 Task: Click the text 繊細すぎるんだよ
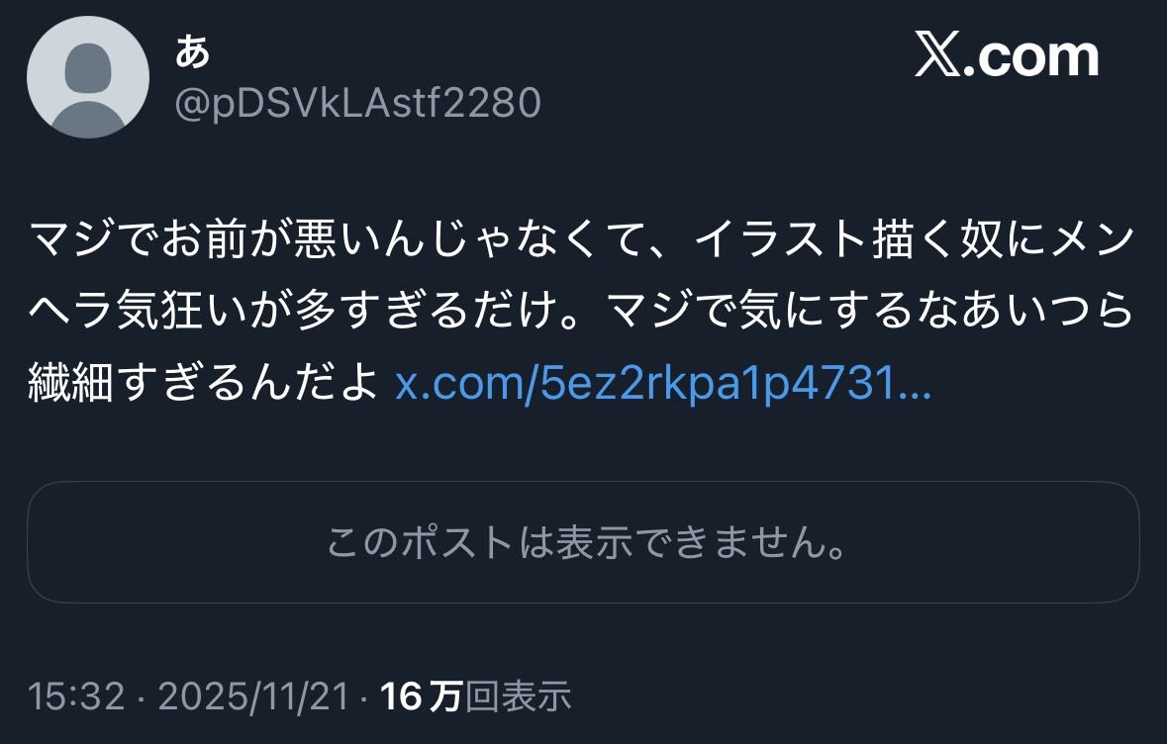[x=204, y=384]
